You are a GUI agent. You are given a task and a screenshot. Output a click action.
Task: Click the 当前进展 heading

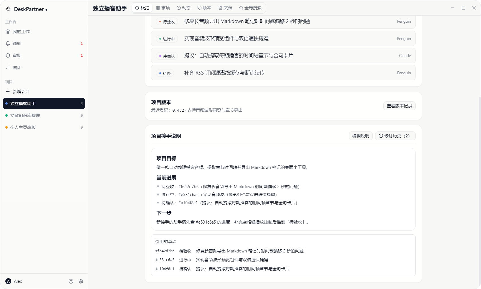[x=166, y=178]
